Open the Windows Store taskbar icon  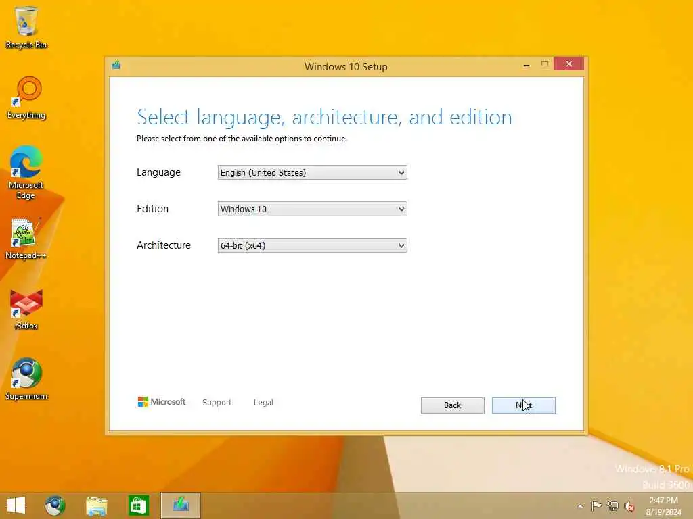click(138, 505)
